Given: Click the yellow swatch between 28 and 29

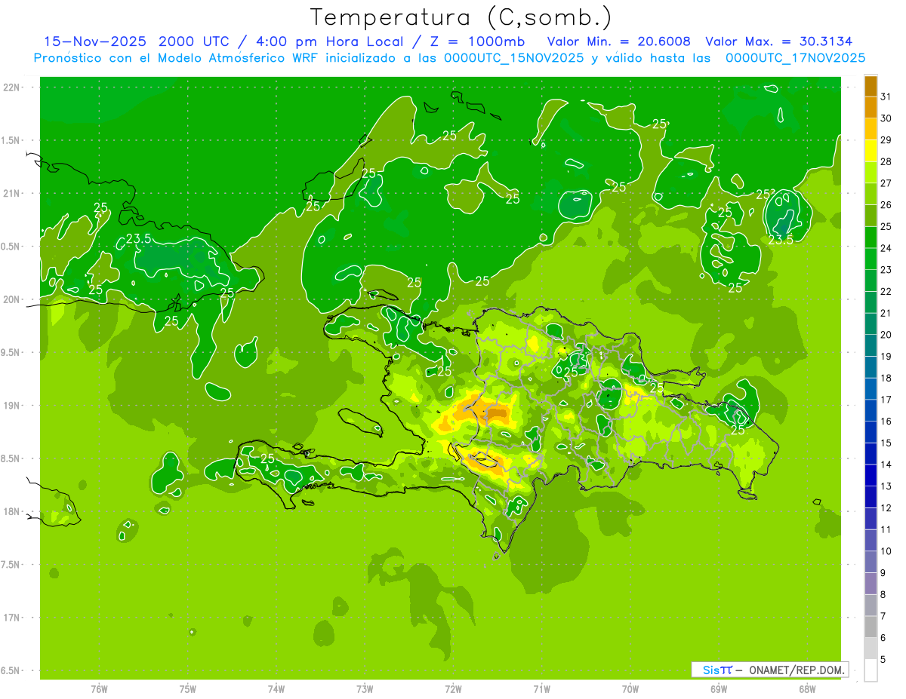Looking at the screenshot, I should click(x=871, y=151).
